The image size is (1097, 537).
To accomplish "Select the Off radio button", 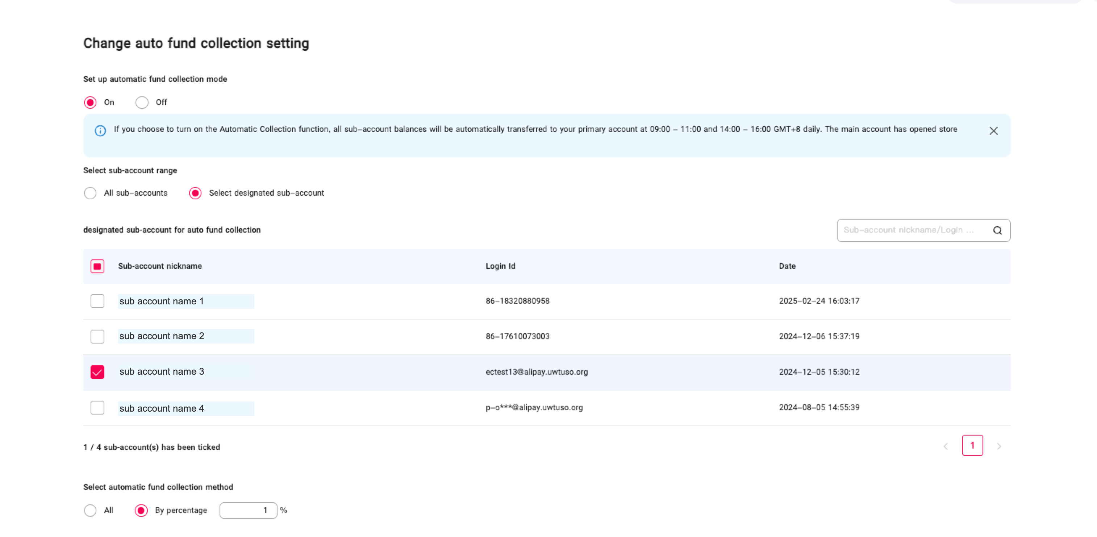I will [x=142, y=102].
